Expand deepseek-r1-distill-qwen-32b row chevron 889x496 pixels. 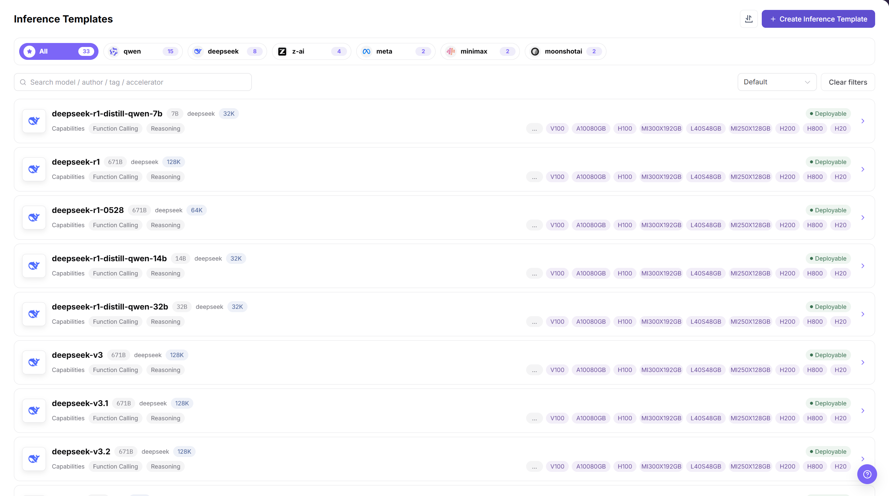click(x=863, y=314)
